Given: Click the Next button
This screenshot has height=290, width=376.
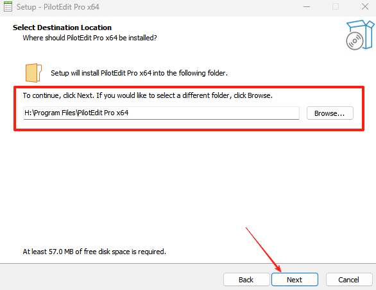Looking at the screenshot, I should click(295, 280).
